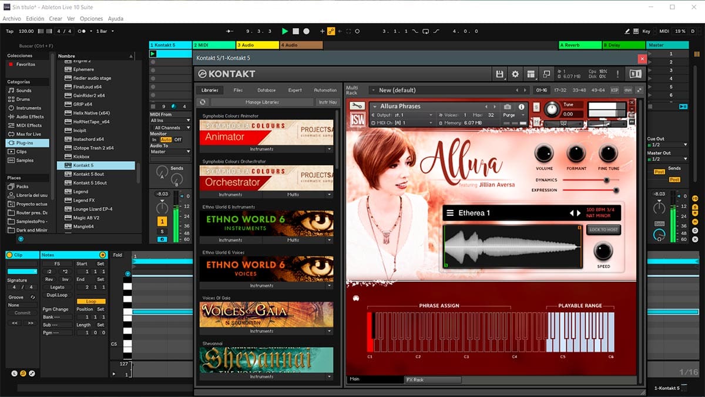Click Kontakt minimize view icon

[546, 74]
